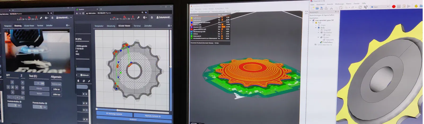Click the upward Y jog arrow in OctoPrint control
This screenshot has height=124, width=424.
pyautogui.click(x=12, y=82)
